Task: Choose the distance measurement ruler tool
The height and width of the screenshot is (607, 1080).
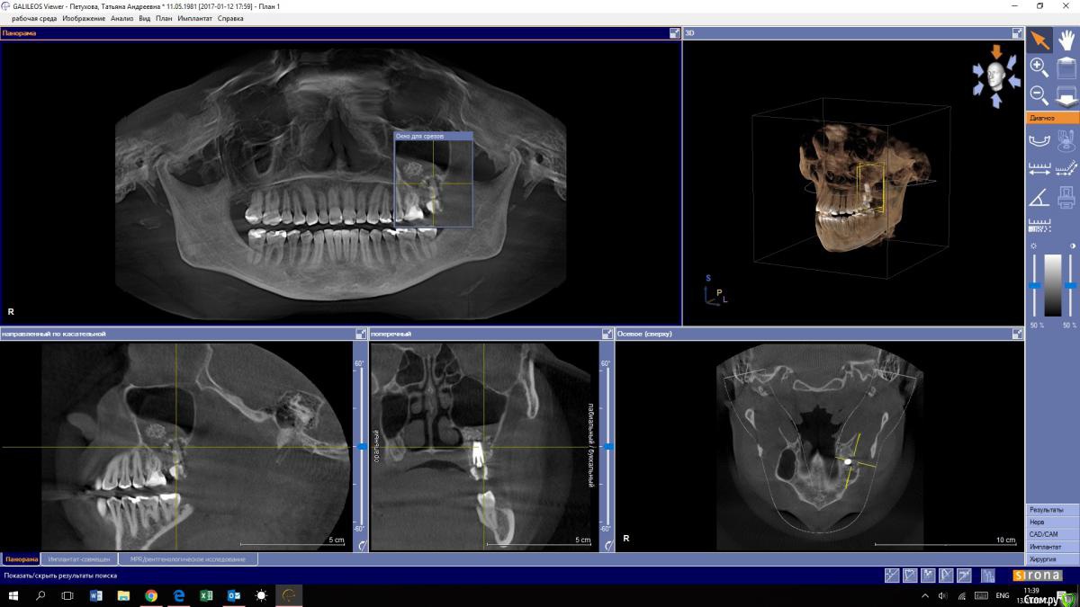Action: (1039, 168)
